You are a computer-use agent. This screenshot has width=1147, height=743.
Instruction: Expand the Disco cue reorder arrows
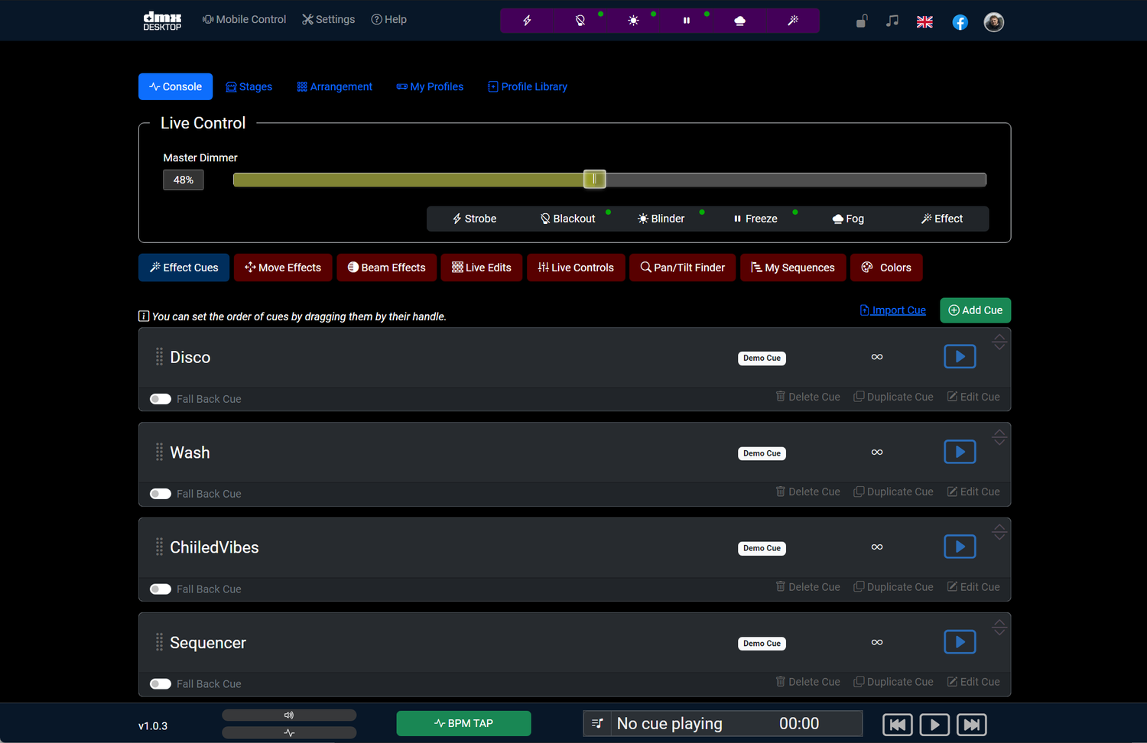999,342
